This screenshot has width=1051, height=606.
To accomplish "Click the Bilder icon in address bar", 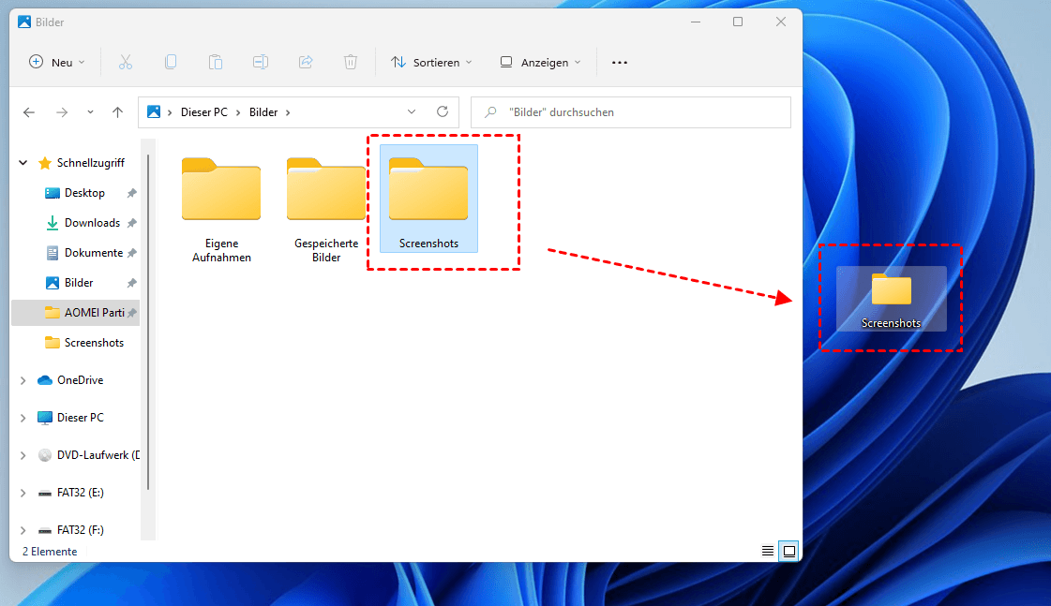I will [x=154, y=111].
